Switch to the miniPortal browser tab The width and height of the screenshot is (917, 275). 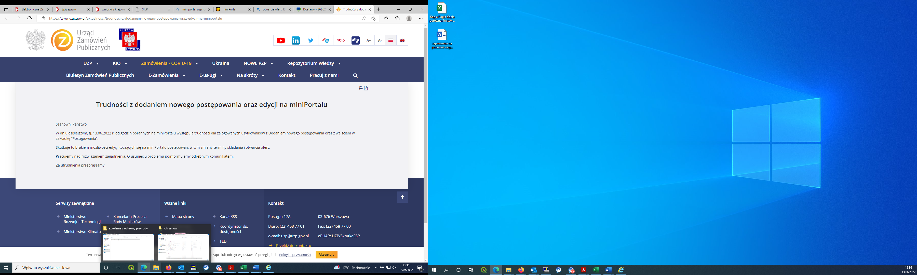[x=230, y=10]
